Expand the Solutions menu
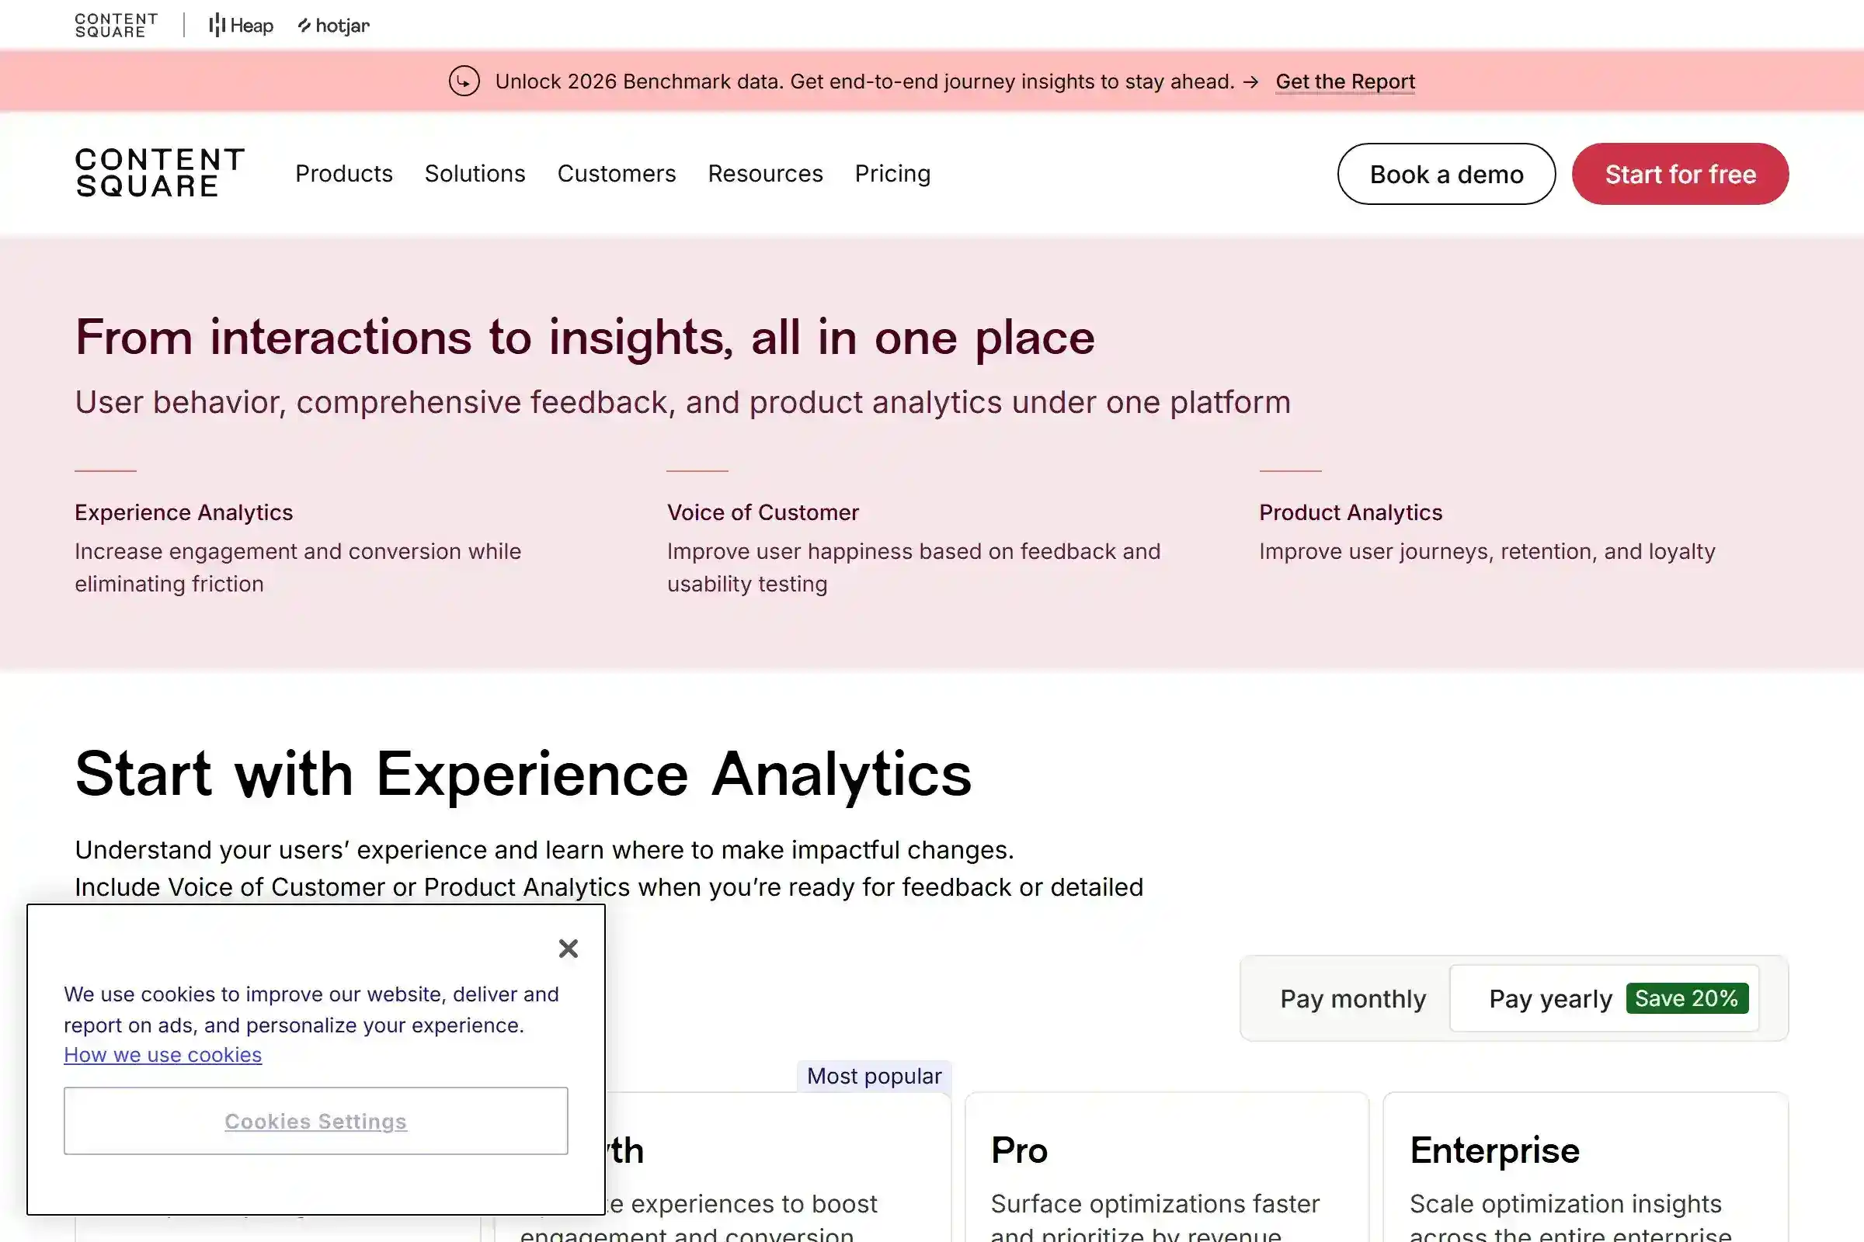The image size is (1864, 1242). pos(474,173)
